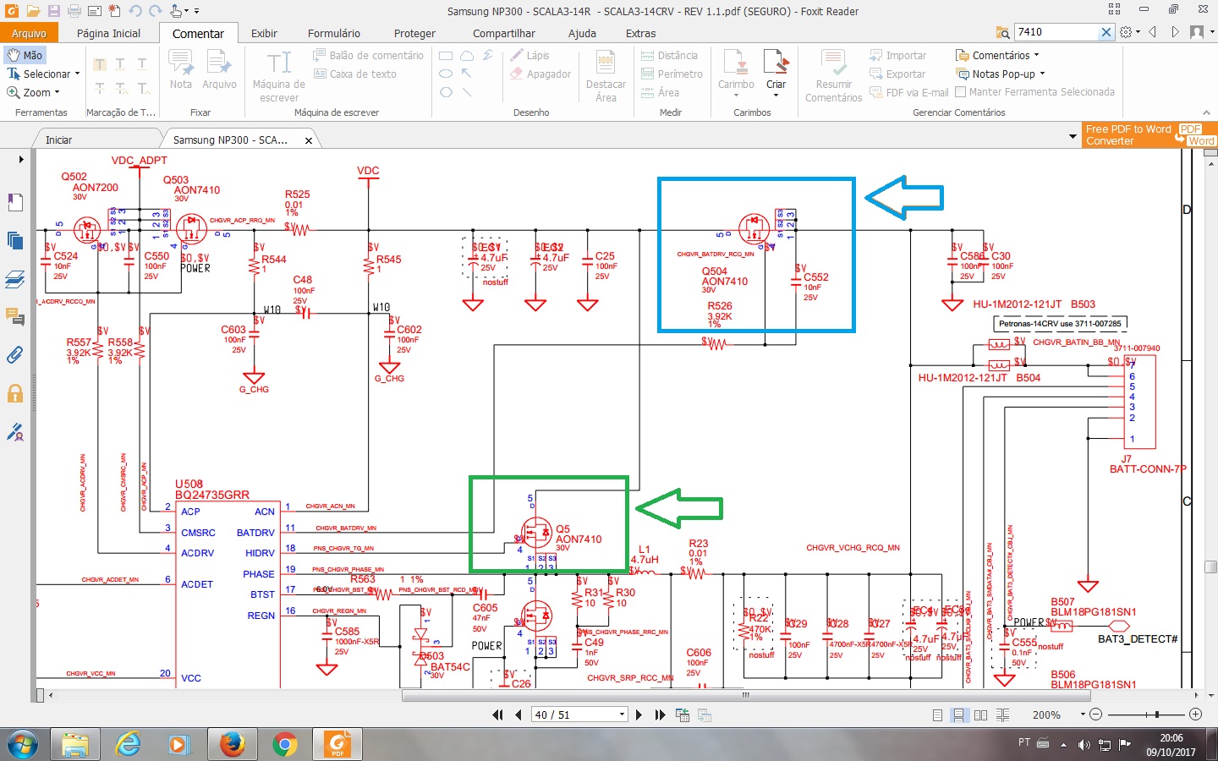Click the Destacar Área highlight tool

click(606, 76)
